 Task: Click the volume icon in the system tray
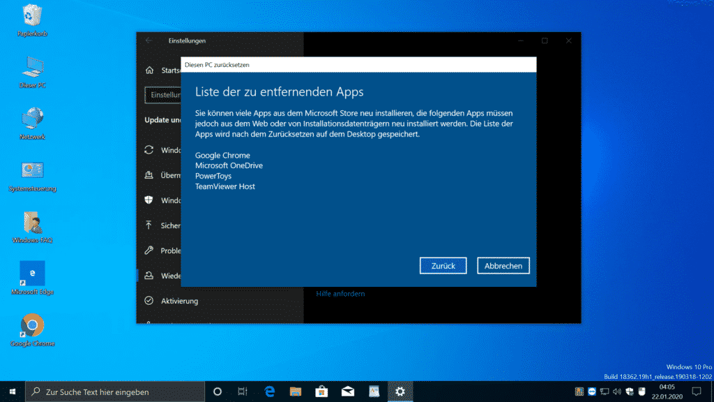pyautogui.click(x=617, y=392)
